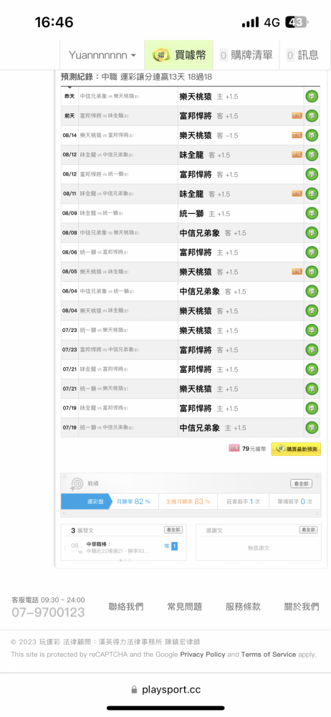Screen dimensions: 331x717
Task: Open the 購牌清單 tab
Action: [x=246, y=55]
